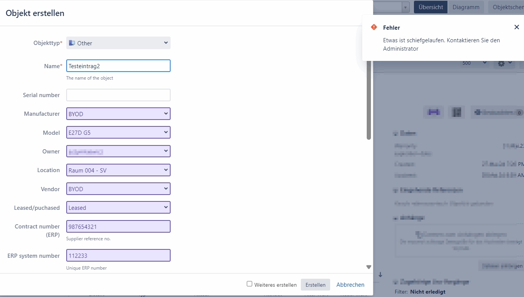Cancel the dialog with Abbrechen

click(x=350, y=285)
